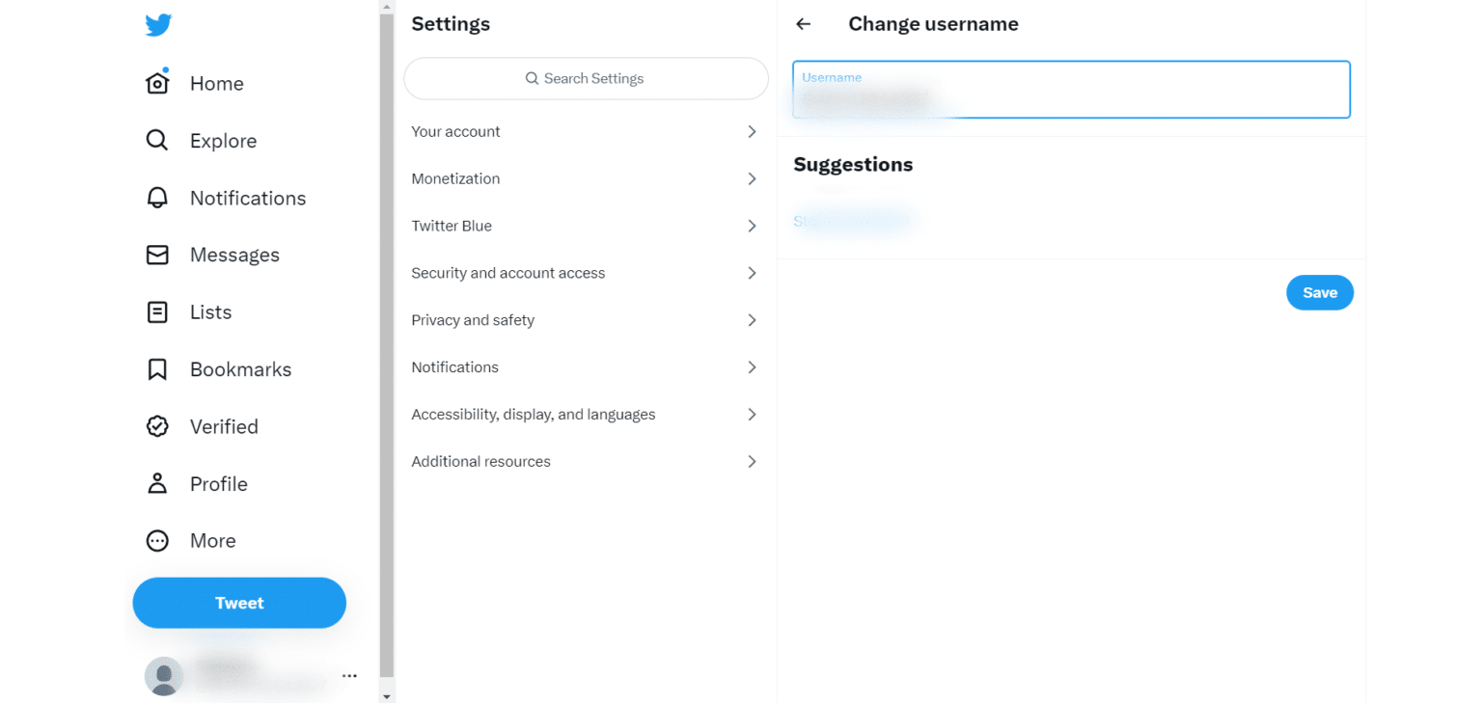Image resolution: width=1482 pixels, height=703 pixels.
Task: Open Bookmarks with the bookmark icon
Action: tap(156, 368)
